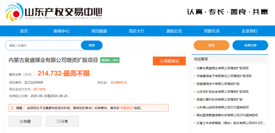Select 通知公告 from the navigation
This screenshot has width=275, height=133.
174,31
